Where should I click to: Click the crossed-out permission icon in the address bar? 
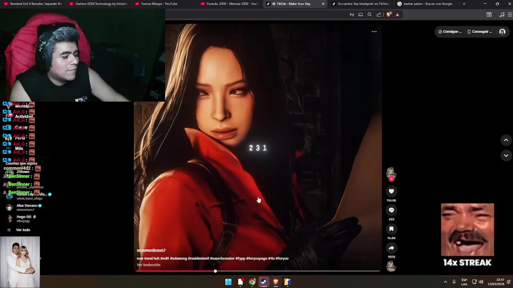pos(351,14)
